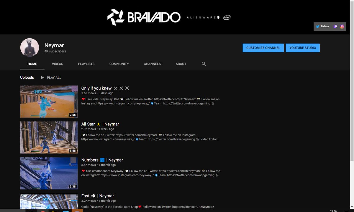Switch to the Videos tab
This screenshot has width=354, height=212.
click(x=58, y=64)
